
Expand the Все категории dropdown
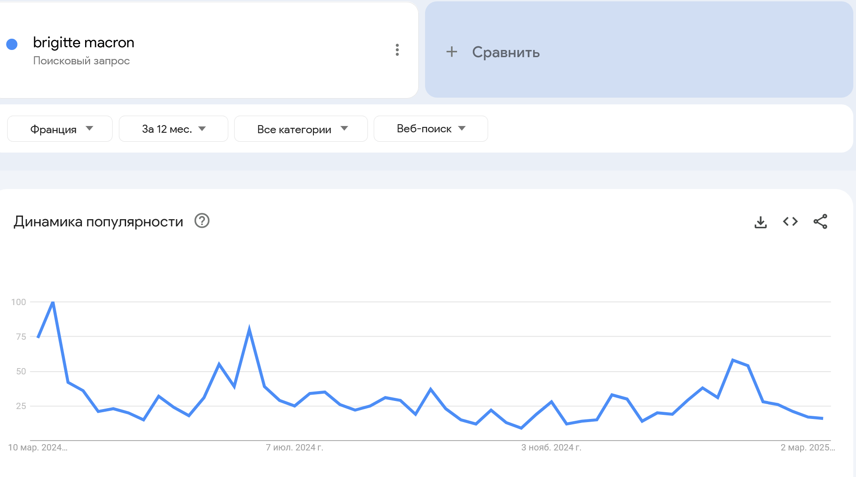pyautogui.click(x=300, y=128)
